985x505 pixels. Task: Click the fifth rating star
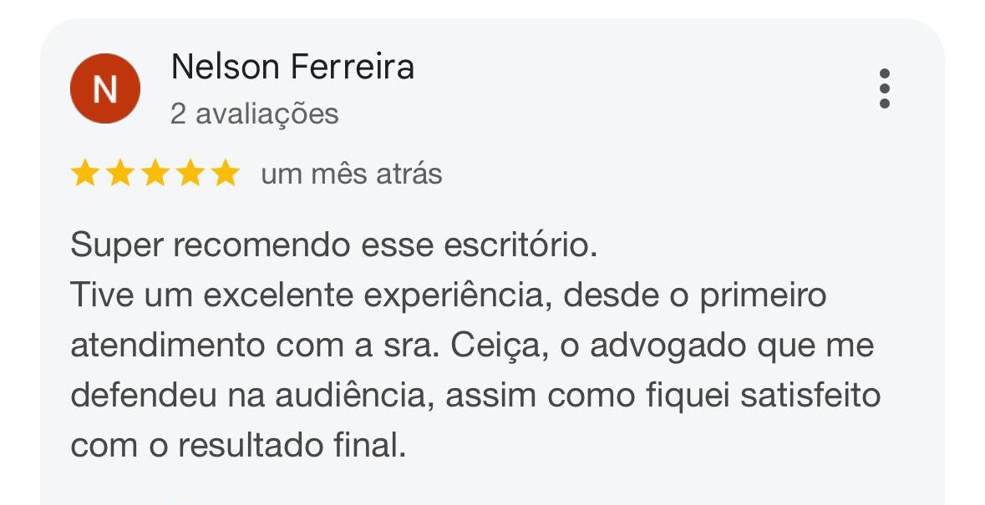pos(224,174)
